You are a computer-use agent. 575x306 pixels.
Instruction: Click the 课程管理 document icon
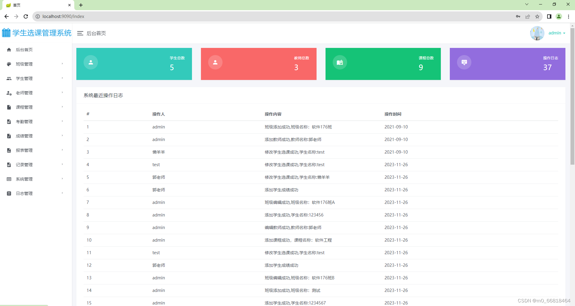[8, 107]
